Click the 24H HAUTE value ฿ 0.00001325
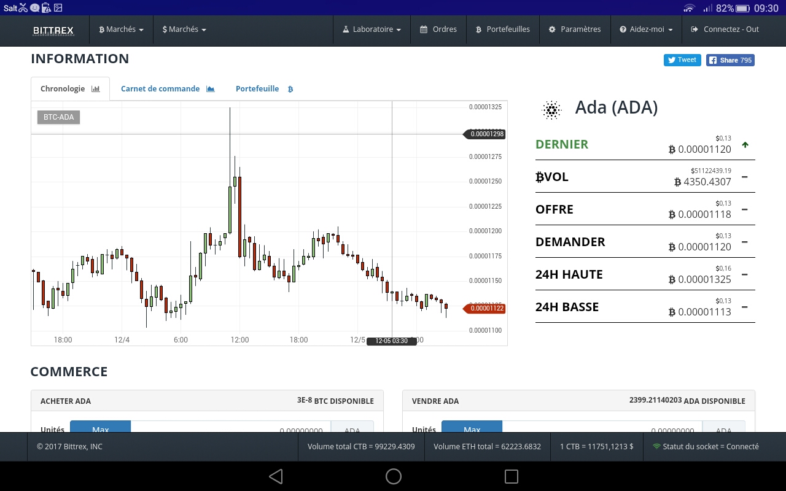 (700, 279)
